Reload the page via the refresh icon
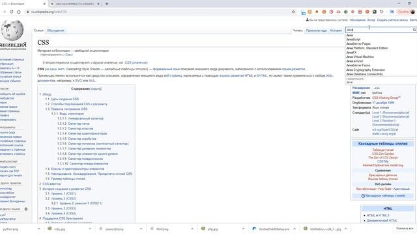The width and height of the screenshot is (417, 234). (x=12, y=12)
